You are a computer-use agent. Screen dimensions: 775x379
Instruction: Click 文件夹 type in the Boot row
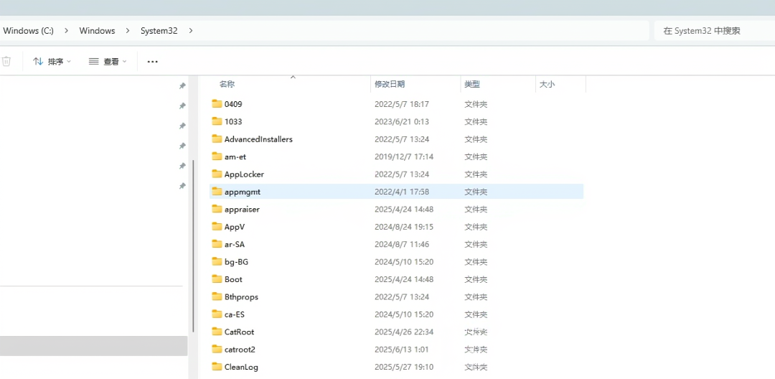point(476,280)
